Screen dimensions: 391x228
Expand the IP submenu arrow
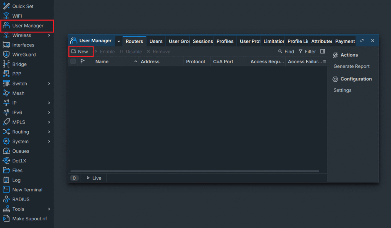49,103
